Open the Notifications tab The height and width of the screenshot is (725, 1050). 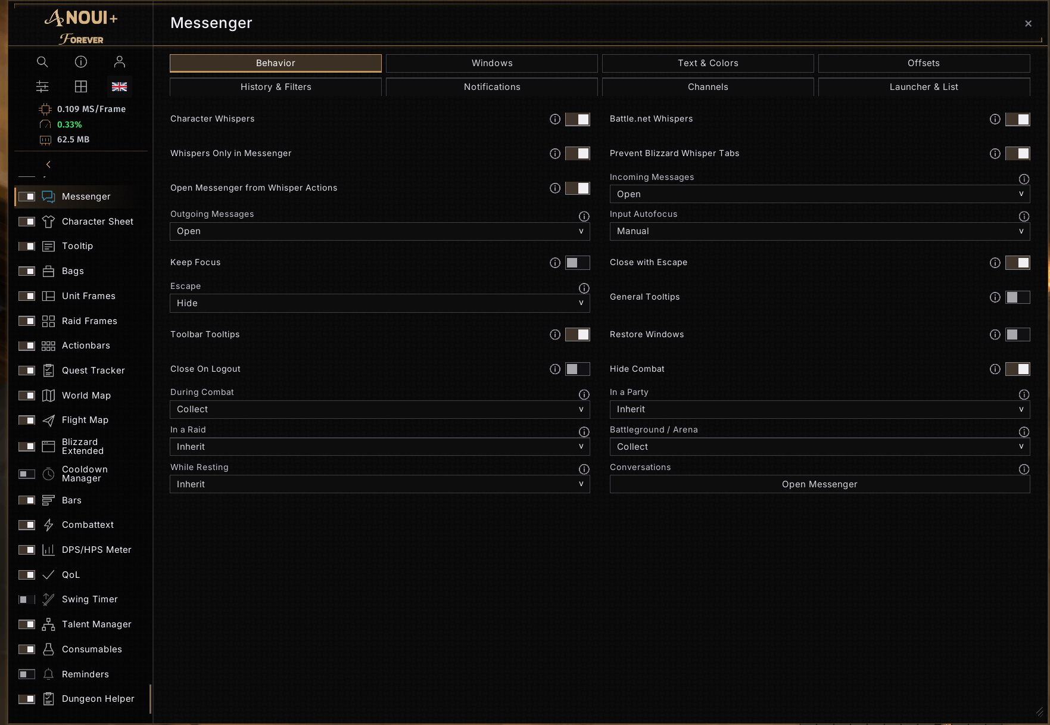pyautogui.click(x=492, y=87)
